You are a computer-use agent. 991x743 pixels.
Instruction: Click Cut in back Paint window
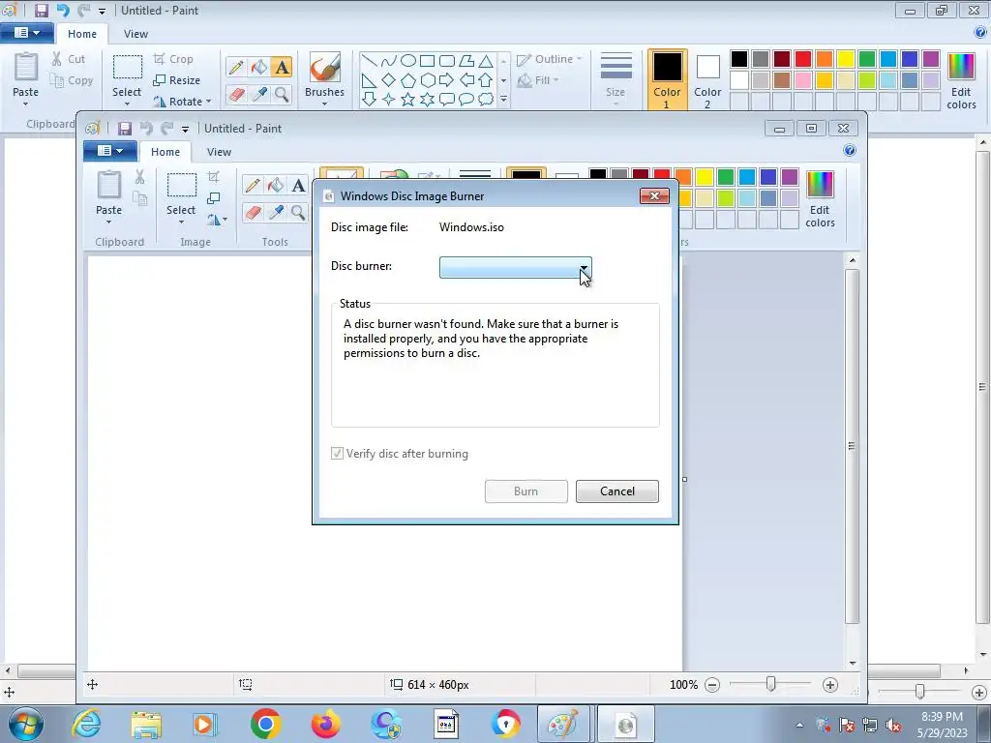[x=69, y=59]
